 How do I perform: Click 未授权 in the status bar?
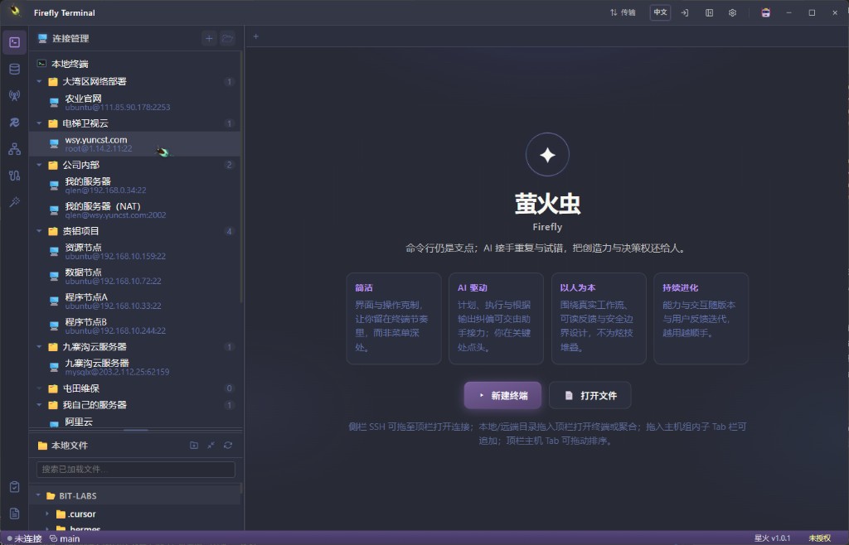coord(820,538)
